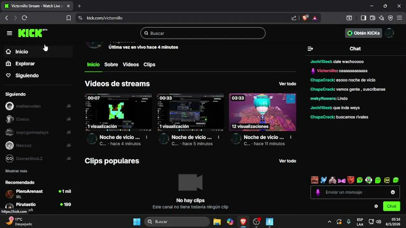Image resolution: width=406 pixels, height=228 pixels.
Task: Switch to the Sobre tab
Action: pos(111,65)
